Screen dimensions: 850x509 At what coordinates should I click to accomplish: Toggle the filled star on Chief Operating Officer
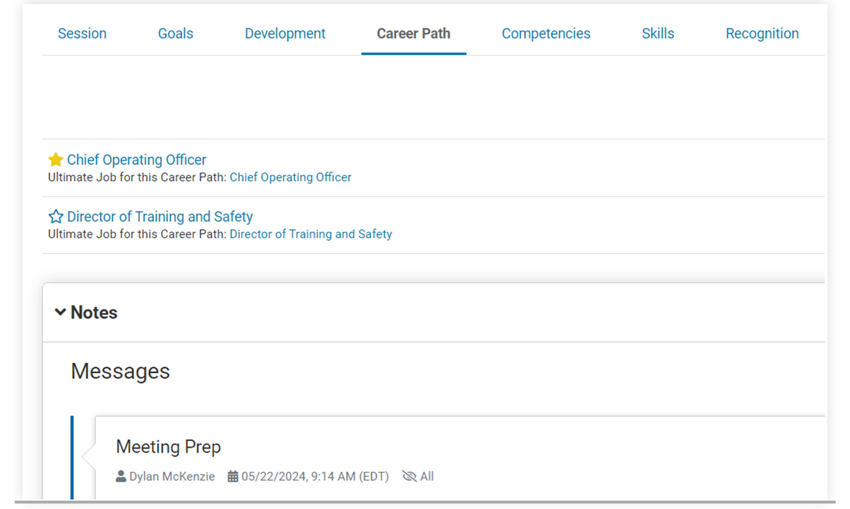coord(55,159)
